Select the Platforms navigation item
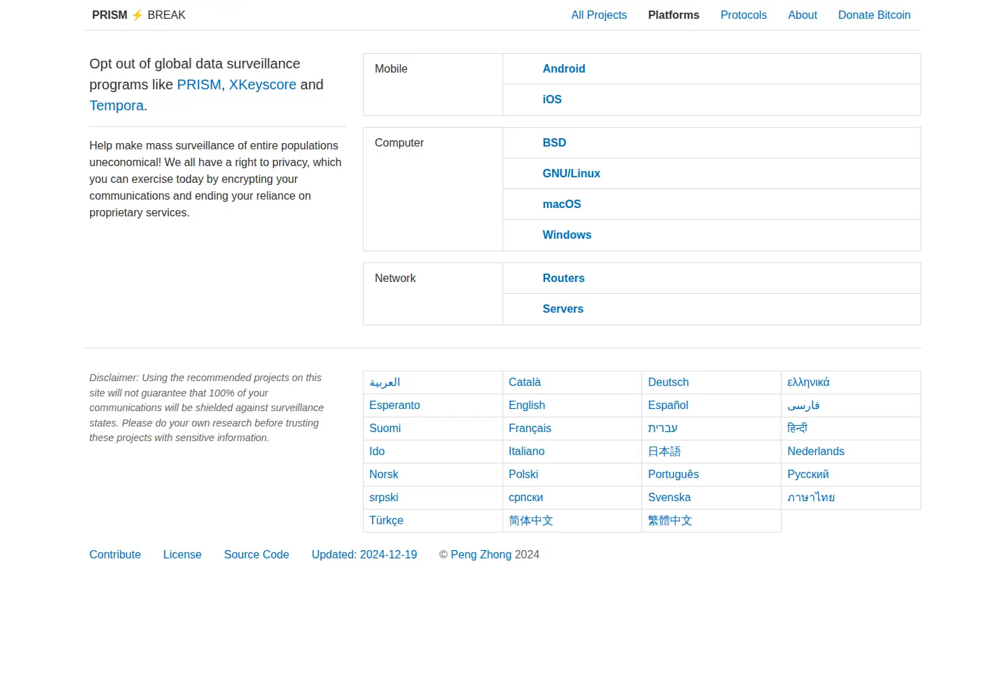The height and width of the screenshot is (698, 1005). pos(673,15)
